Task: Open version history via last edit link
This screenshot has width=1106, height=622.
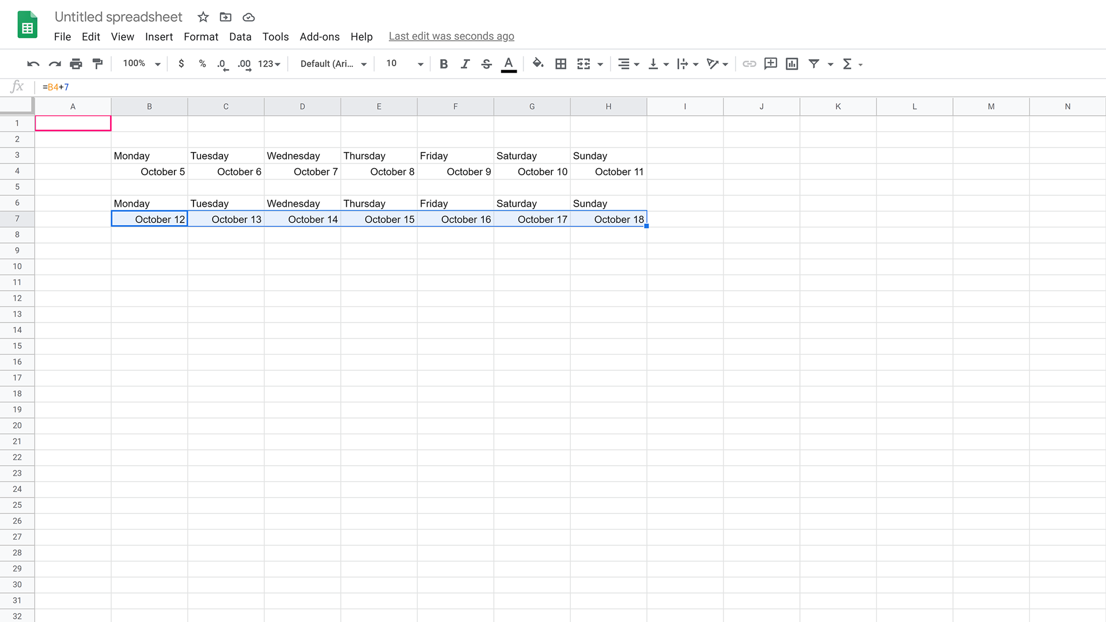Action: [451, 36]
